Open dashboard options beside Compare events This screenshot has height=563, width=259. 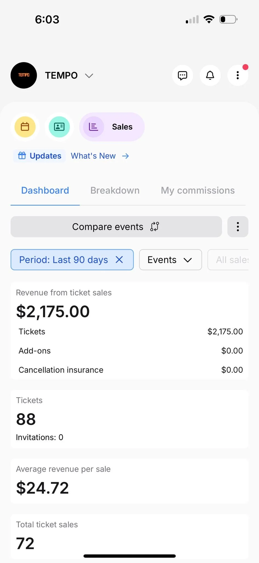coord(238,227)
